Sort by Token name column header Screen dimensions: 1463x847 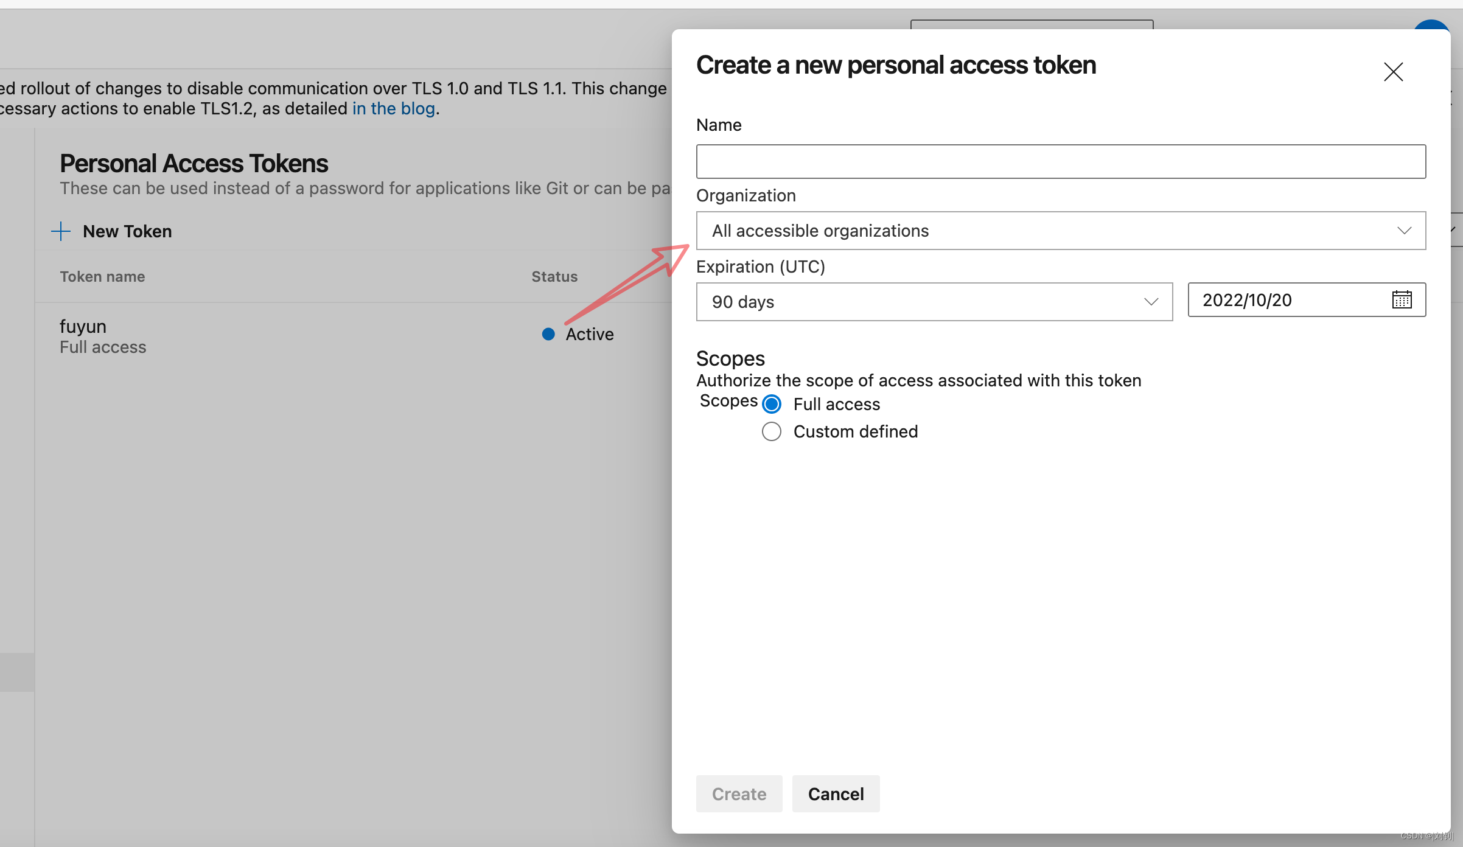(x=102, y=277)
